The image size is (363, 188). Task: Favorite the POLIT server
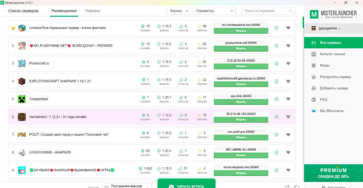point(288,135)
